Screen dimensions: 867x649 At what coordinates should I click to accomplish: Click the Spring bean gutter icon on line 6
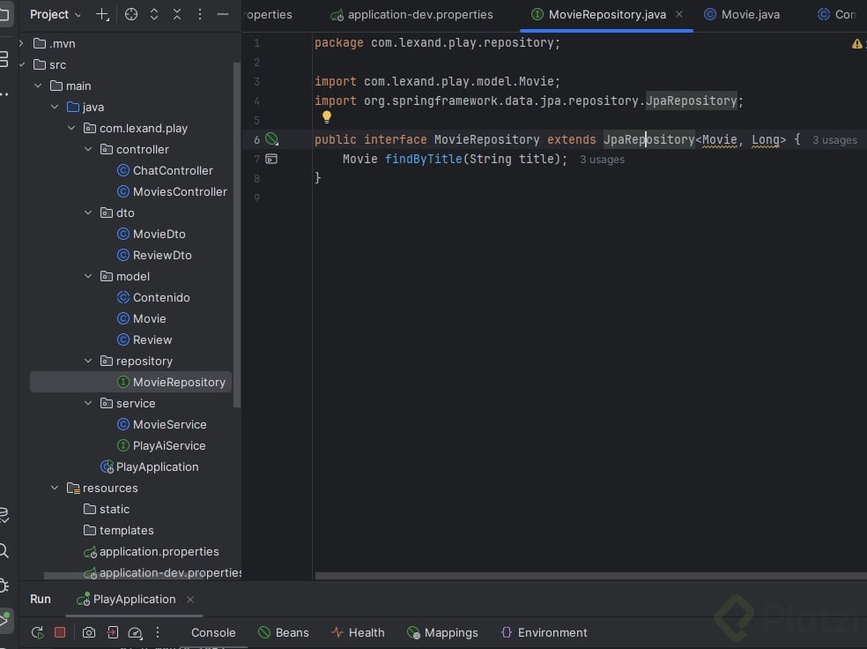(271, 139)
